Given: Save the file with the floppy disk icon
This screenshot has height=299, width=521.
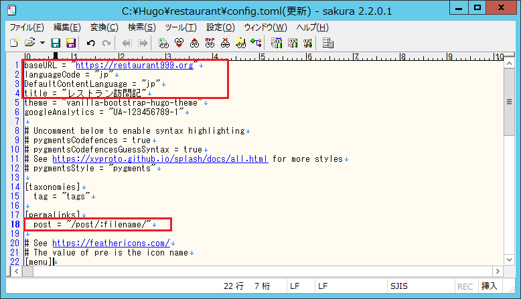Looking at the screenshot, I should (x=56, y=43).
